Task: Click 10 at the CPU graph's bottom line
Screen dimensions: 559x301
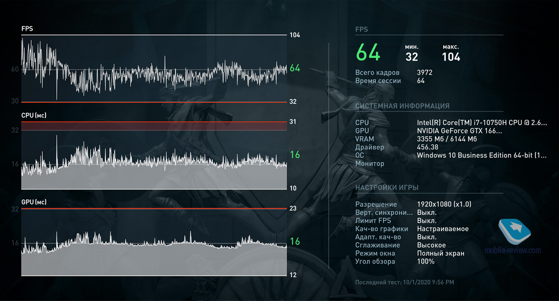Action: pos(293,188)
